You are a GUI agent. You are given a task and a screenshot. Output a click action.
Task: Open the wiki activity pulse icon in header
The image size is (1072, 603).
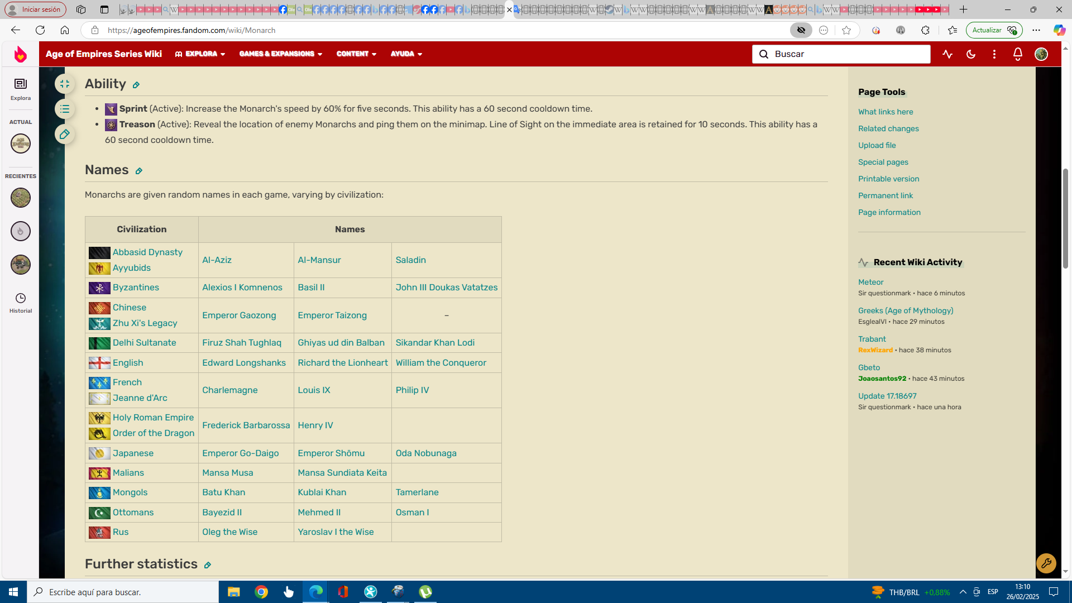point(947,54)
